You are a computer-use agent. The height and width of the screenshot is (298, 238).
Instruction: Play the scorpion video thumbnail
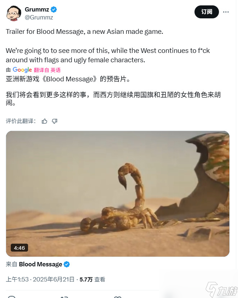pyautogui.click(x=118, y=194)
